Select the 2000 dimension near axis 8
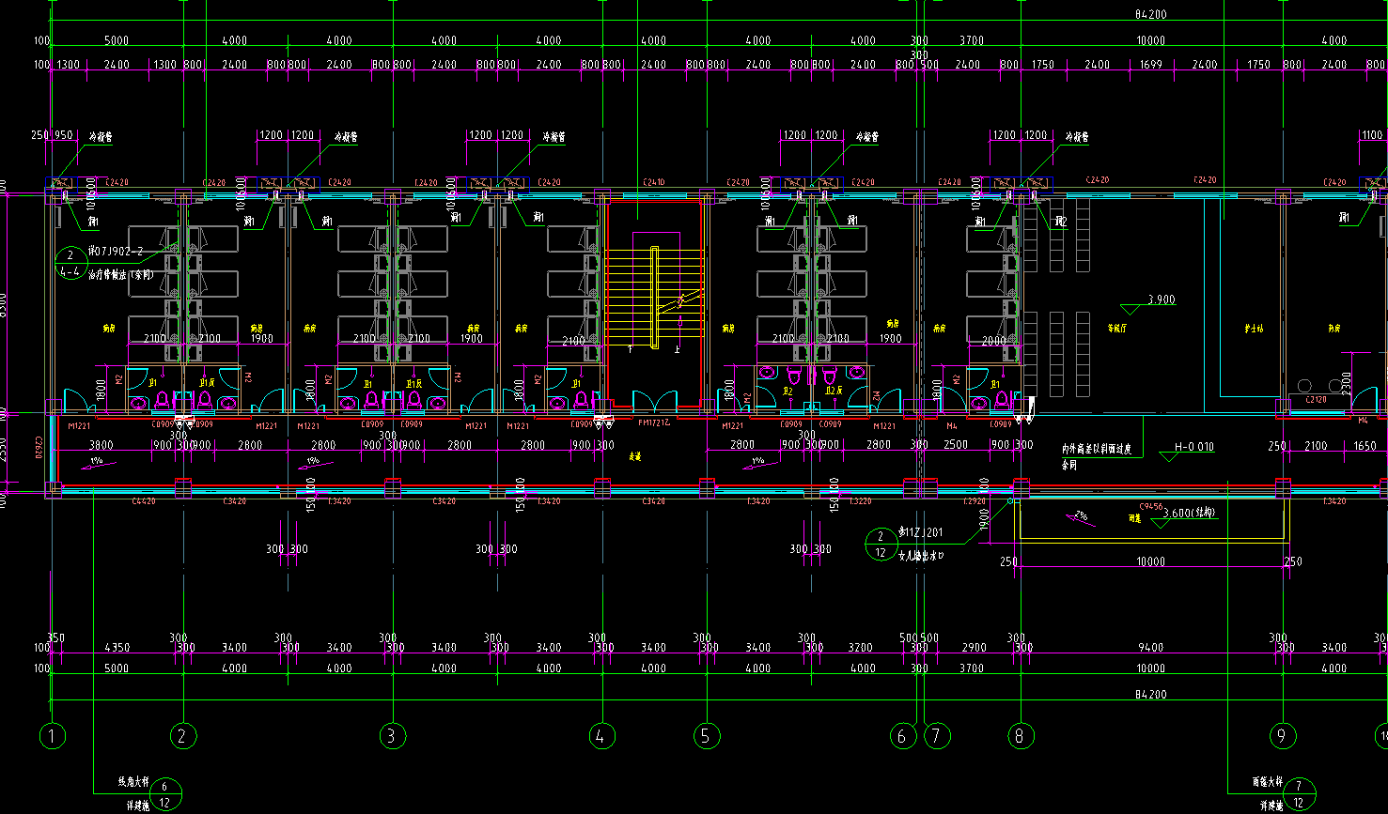This screenshot has width=1388, height=814. pyautogui.click(x=993, y=342)
